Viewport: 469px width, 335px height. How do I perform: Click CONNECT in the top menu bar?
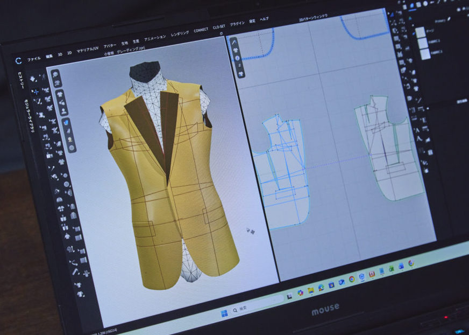point(201,30)
